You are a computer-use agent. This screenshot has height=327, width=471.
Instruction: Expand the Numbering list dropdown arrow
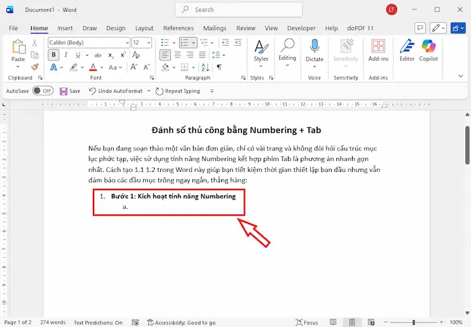tap(194, 42)
